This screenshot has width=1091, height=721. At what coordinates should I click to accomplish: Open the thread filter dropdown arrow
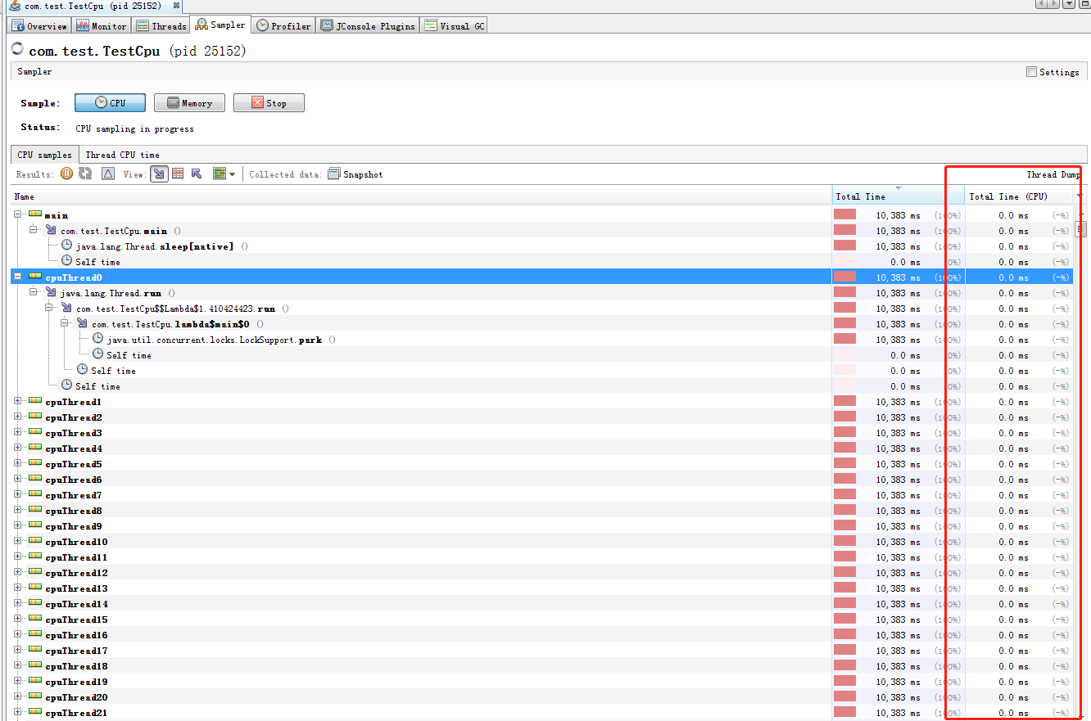tap(233, 174)
